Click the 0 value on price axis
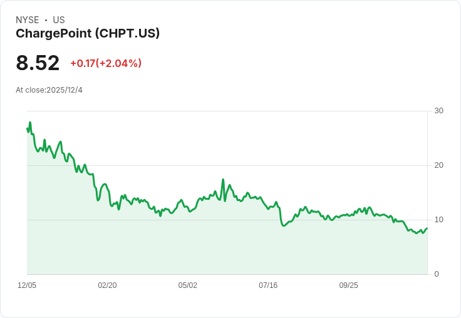Screen dimensions: 461x318 point(437,274)
